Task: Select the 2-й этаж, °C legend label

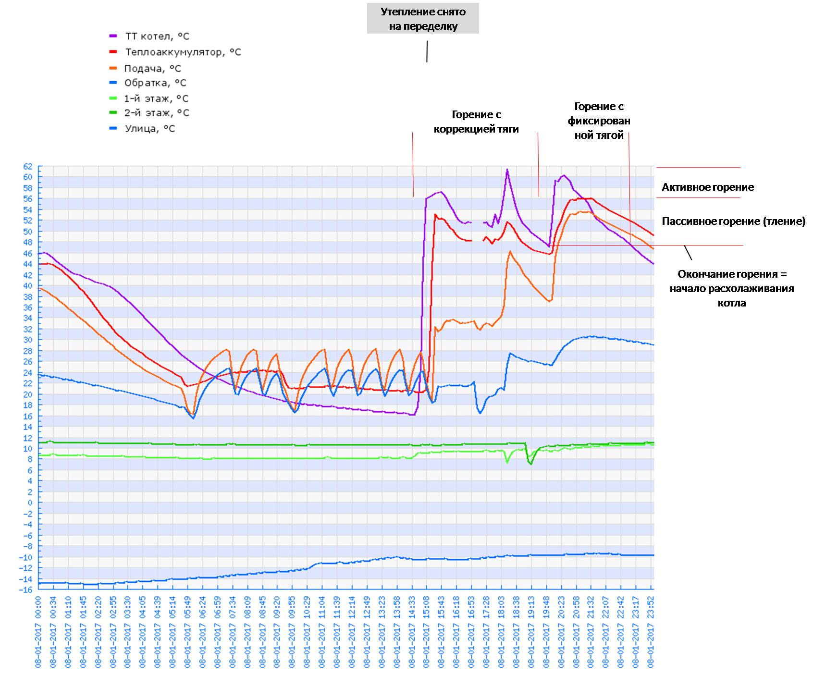Action: [157, 113]
